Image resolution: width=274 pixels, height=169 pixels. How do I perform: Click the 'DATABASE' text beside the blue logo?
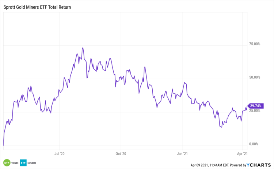32,163
